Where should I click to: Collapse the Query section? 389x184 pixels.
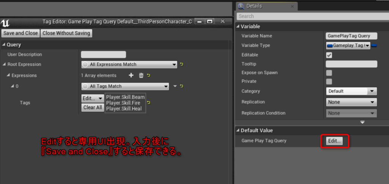[4, 45]
